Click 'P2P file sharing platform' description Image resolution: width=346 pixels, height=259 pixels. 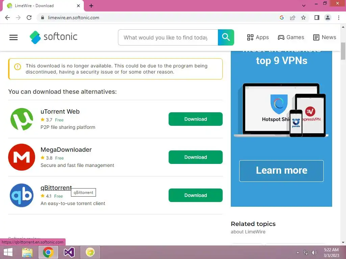(68, 127)
